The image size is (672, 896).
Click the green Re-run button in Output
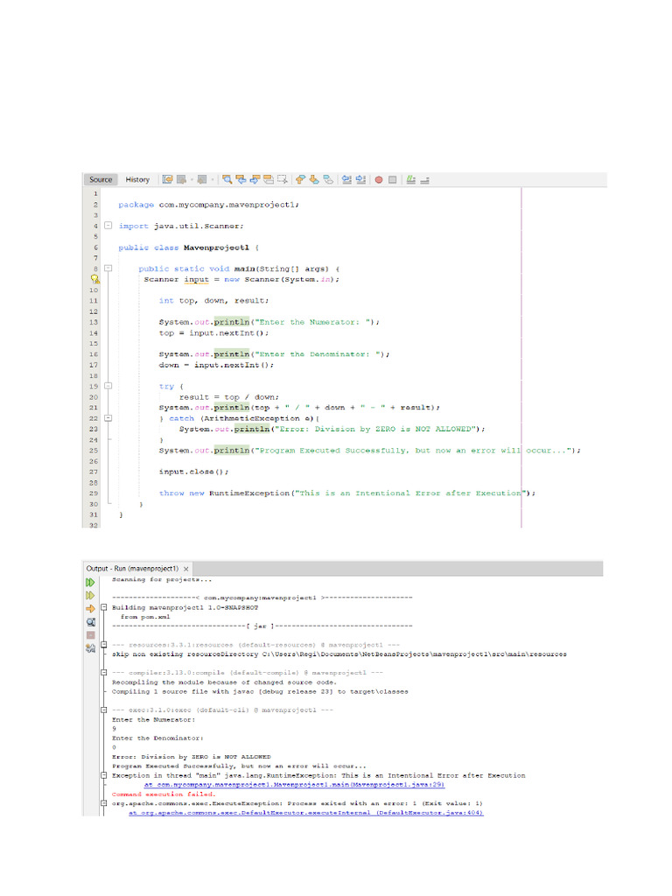[89, 582]
